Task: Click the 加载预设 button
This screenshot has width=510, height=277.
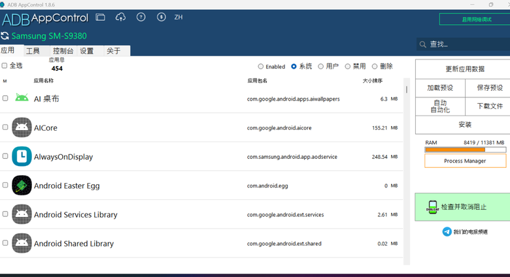Action: [440, 88]
